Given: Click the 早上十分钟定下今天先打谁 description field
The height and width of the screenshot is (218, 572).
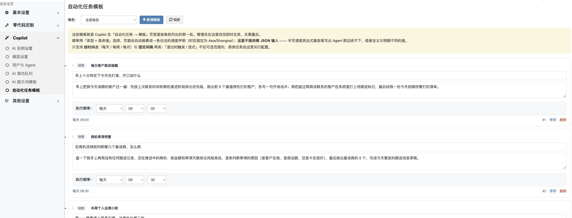Looking at the screenshot, I should click(x=319, y=75).
